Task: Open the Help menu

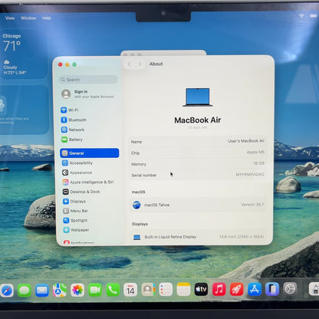Action: pyautogui.click(x=47, y=18)
